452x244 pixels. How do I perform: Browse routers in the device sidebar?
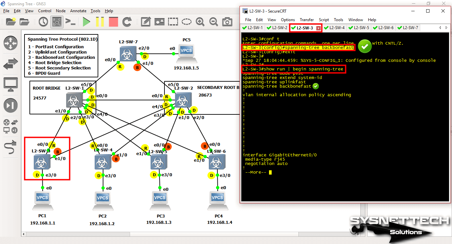11,43
